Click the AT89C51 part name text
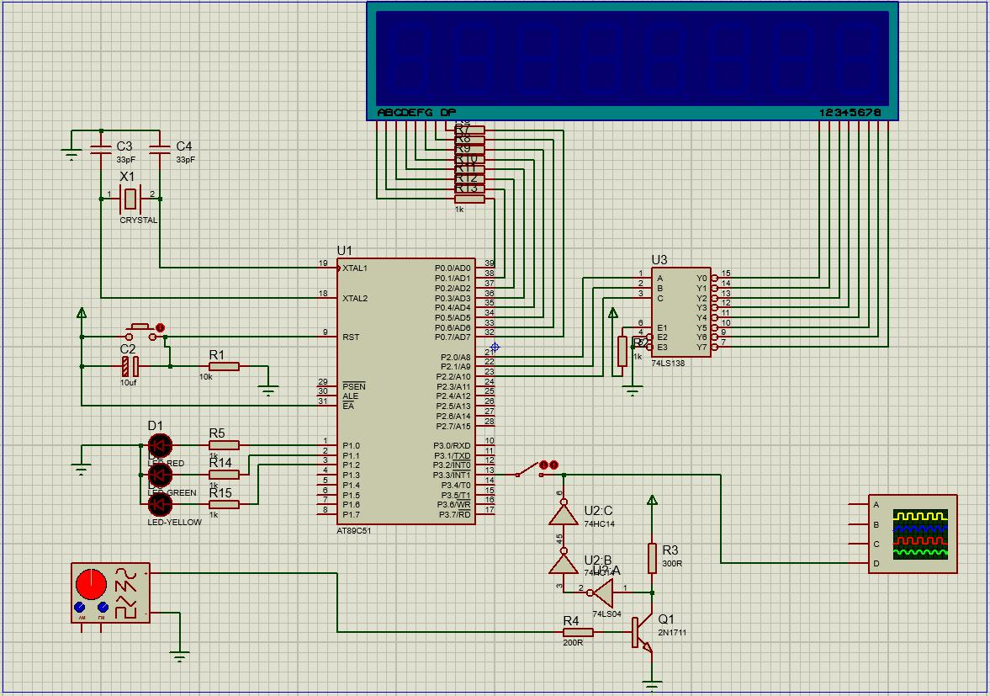This screenshot has height=696, width=990. click(354, 531)
